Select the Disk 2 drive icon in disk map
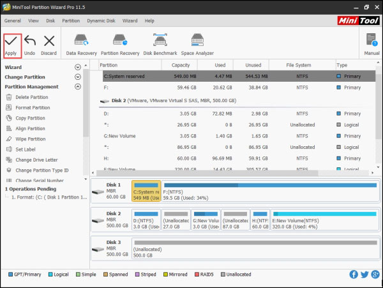383x288 pixels. pos(98,220)
